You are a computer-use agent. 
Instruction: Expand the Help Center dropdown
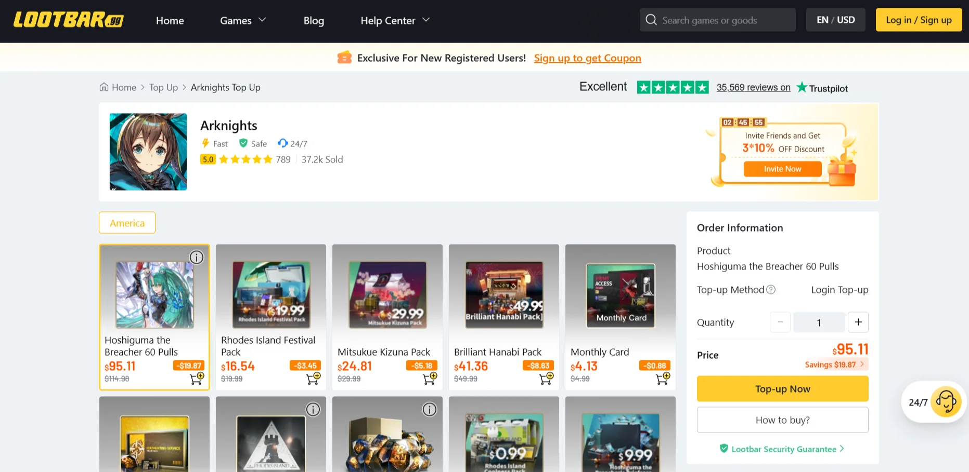click(x=395, y=20)
